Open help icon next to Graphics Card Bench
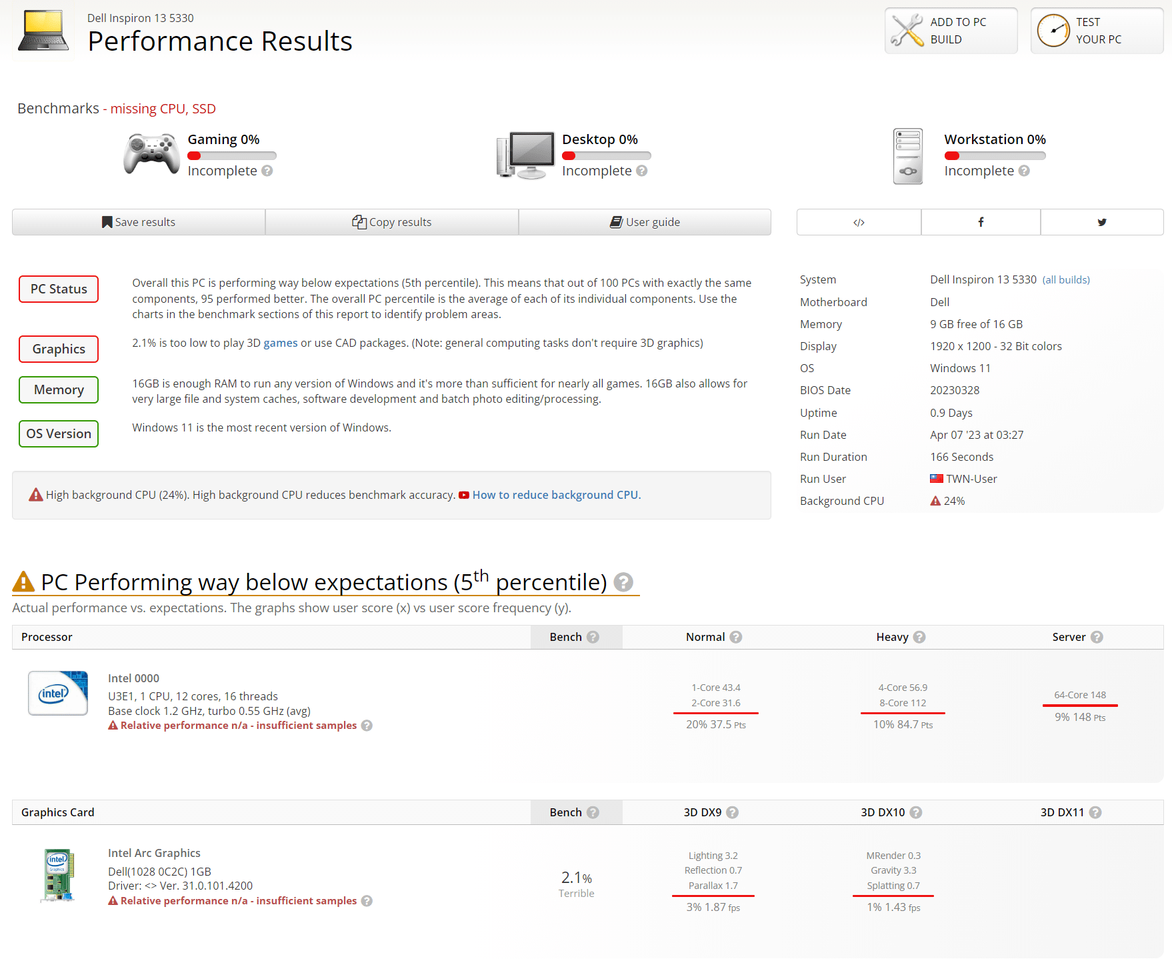Screen dimensions: 1172x967 click(x=593, y=812)
